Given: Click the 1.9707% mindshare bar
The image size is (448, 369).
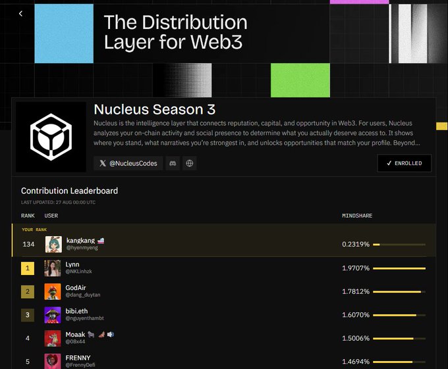Looking at the screenshot, I should [x=399, y=268].
